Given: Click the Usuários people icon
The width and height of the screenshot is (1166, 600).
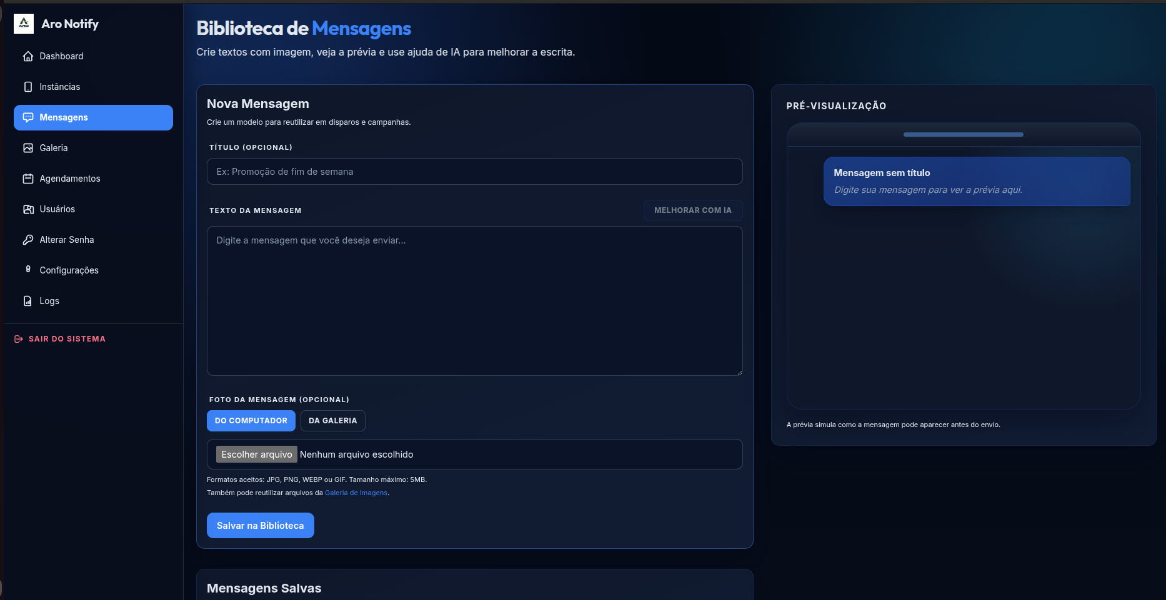Looking at the screenshot, I should (x=28, y=209).
